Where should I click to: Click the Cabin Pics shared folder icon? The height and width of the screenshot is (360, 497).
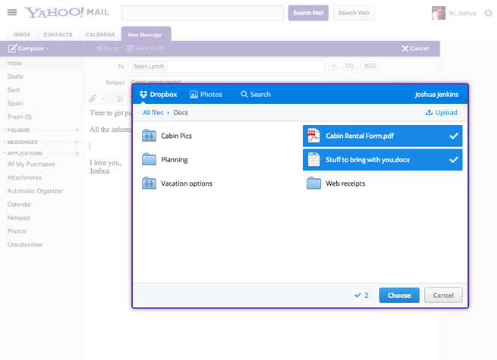149,136
